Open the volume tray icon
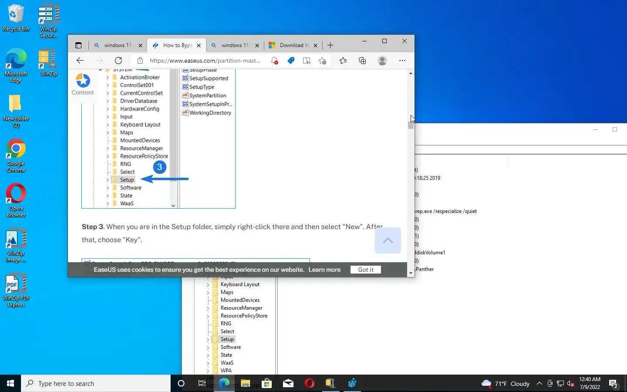This screenshot has width=627, height=392. click(x=571, y=384)
